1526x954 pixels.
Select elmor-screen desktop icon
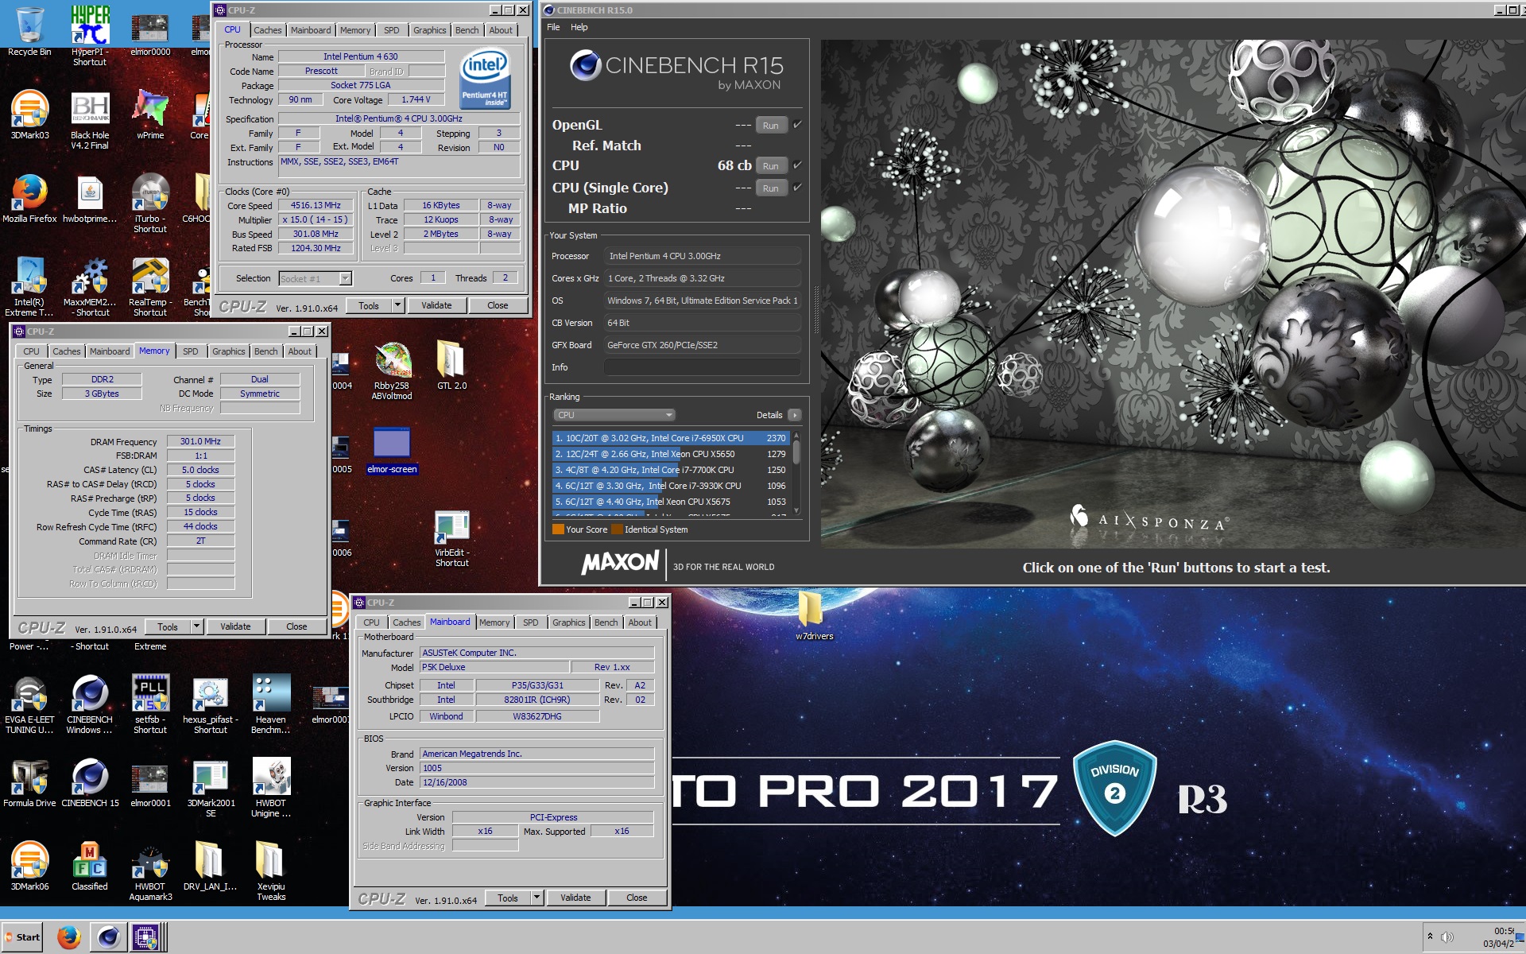coord(392,451)
